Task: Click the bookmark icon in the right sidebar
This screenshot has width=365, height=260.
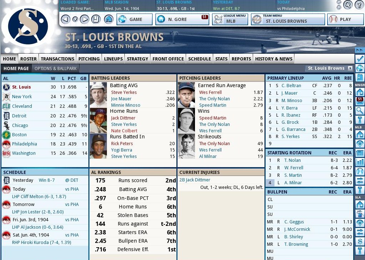Action: [x=360, y=78]
